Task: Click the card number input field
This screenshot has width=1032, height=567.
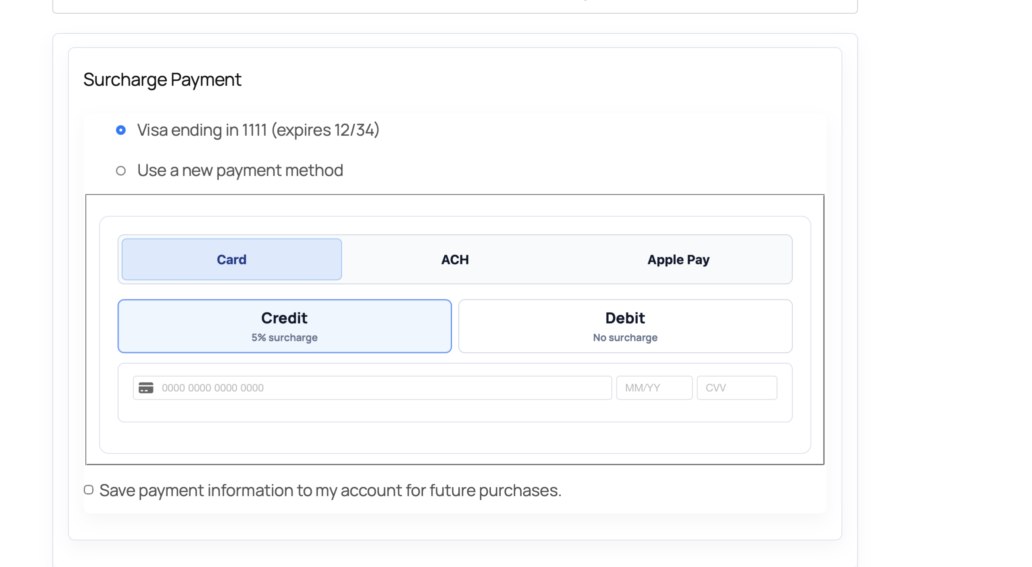Action: (x=372, y=388)
